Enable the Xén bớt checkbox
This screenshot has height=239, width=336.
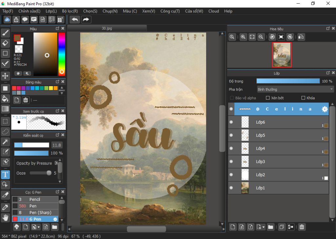click(268, 98)
